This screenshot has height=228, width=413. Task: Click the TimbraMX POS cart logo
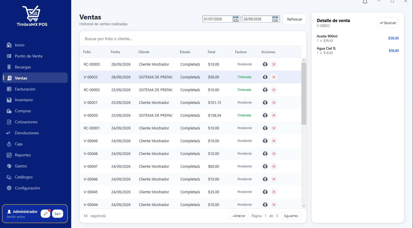click(x=32, y=13)
